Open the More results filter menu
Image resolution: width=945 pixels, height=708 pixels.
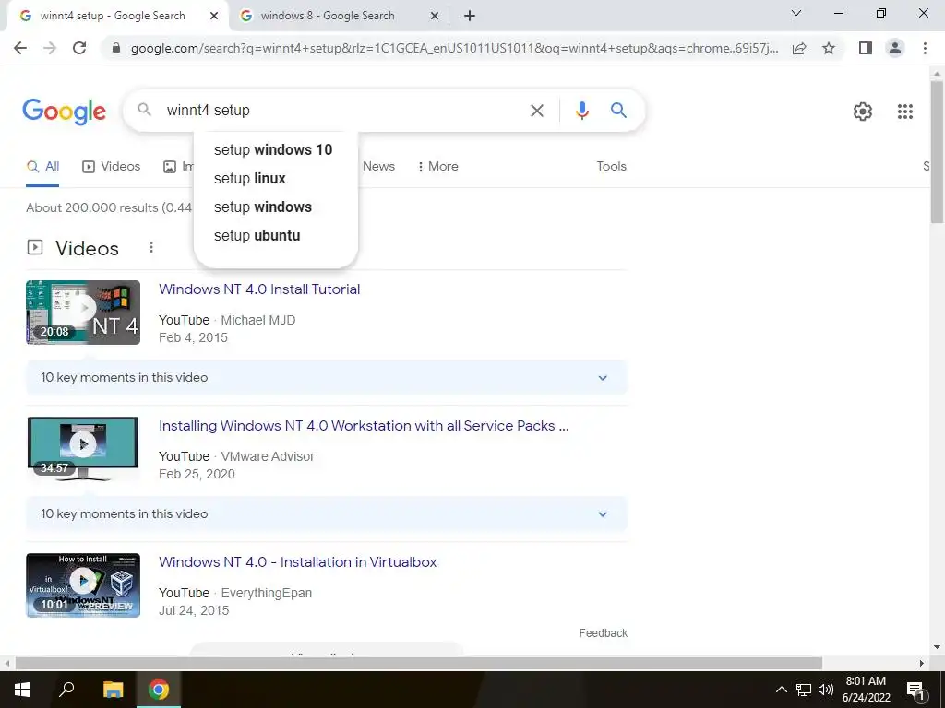438,167
